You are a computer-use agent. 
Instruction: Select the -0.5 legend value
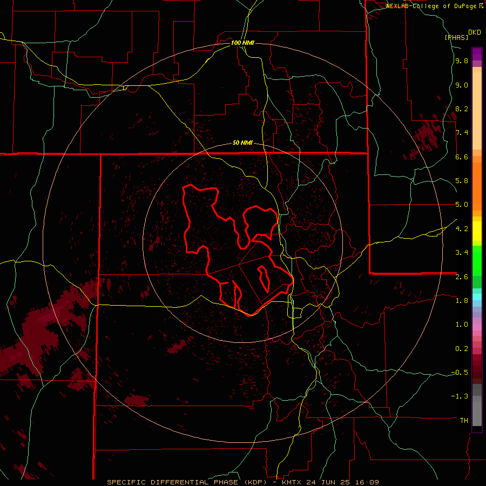pyautogui.click(x=460, y=373)
